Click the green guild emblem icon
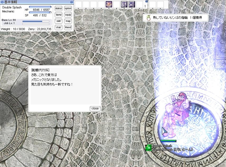Screen dimensions: 226x167 pos(148,148)
